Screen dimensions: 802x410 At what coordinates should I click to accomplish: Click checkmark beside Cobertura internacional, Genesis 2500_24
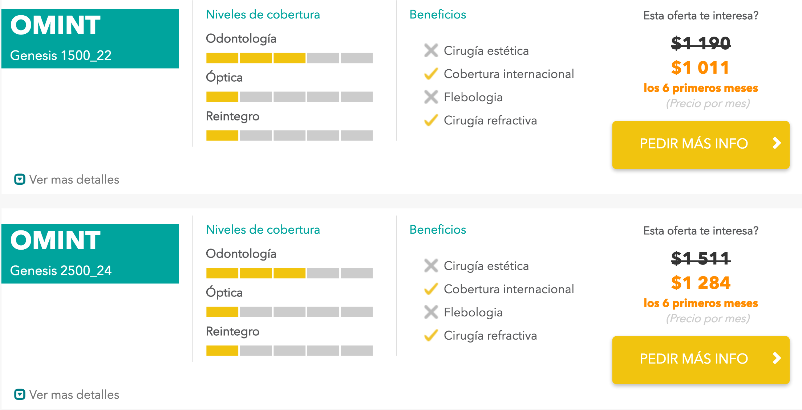click(431, 289)
